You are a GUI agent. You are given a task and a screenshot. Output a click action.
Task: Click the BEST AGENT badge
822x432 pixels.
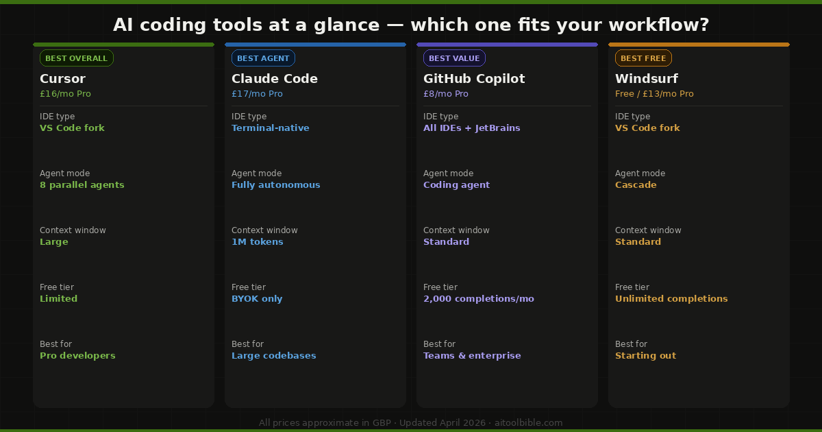click(x=264, y=58)
